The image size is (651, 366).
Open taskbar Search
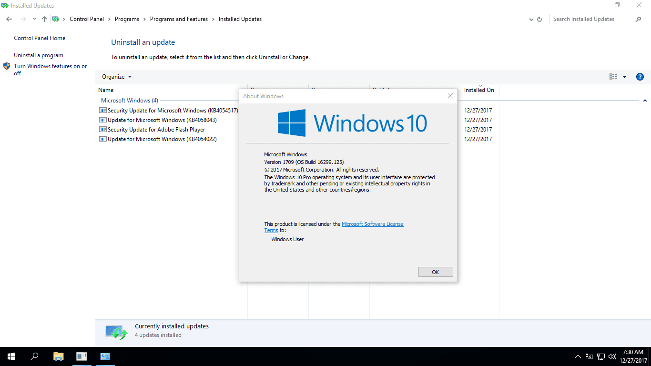[x=34, y=356]
